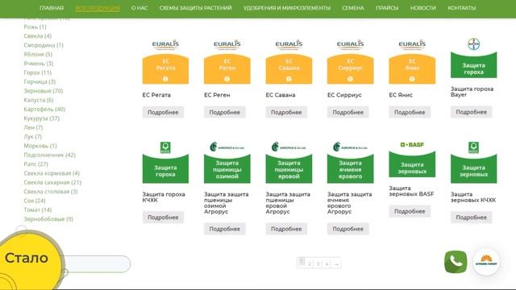Filter by category Томат (14)
Image resolution: width=516 pixels, height=290 pixels.
tap(38, 209)
